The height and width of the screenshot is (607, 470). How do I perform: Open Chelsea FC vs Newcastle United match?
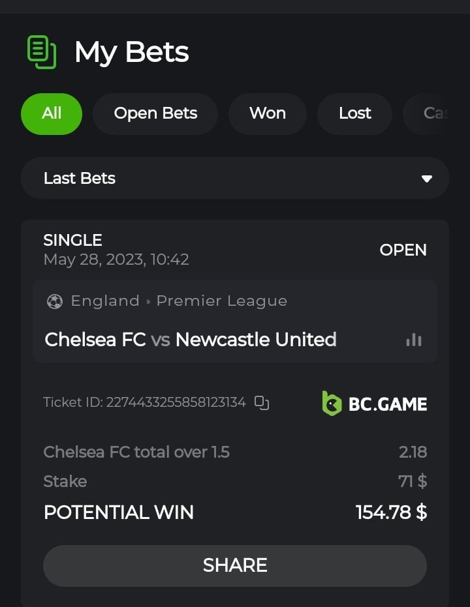(x=191, y=340)
